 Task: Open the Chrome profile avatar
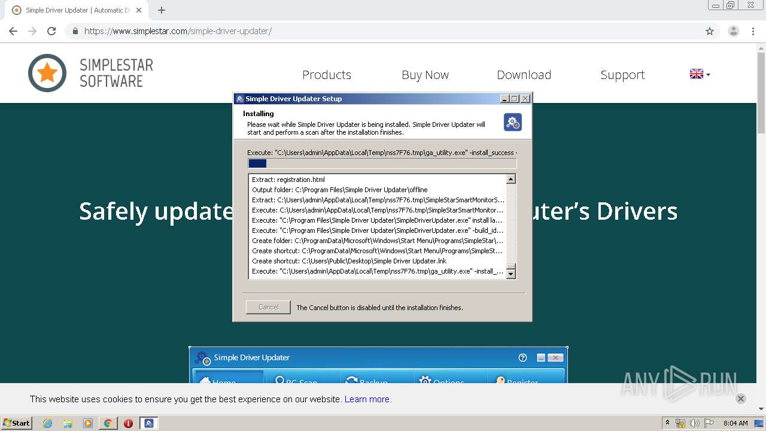(733, 31)
